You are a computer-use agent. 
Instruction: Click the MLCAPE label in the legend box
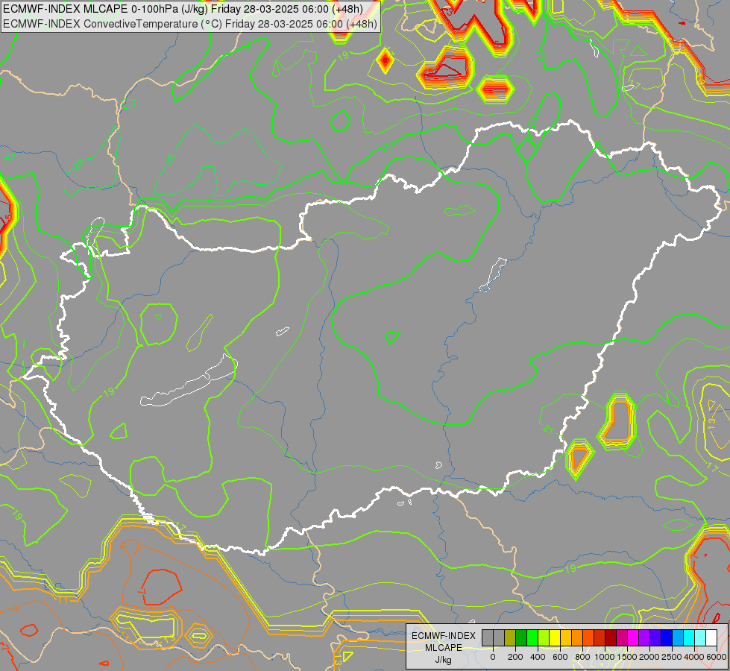tap(444, 648)
